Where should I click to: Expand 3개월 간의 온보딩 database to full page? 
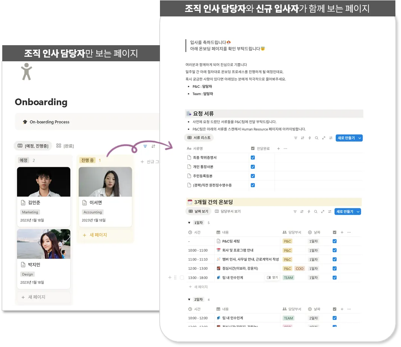(323, 212)
